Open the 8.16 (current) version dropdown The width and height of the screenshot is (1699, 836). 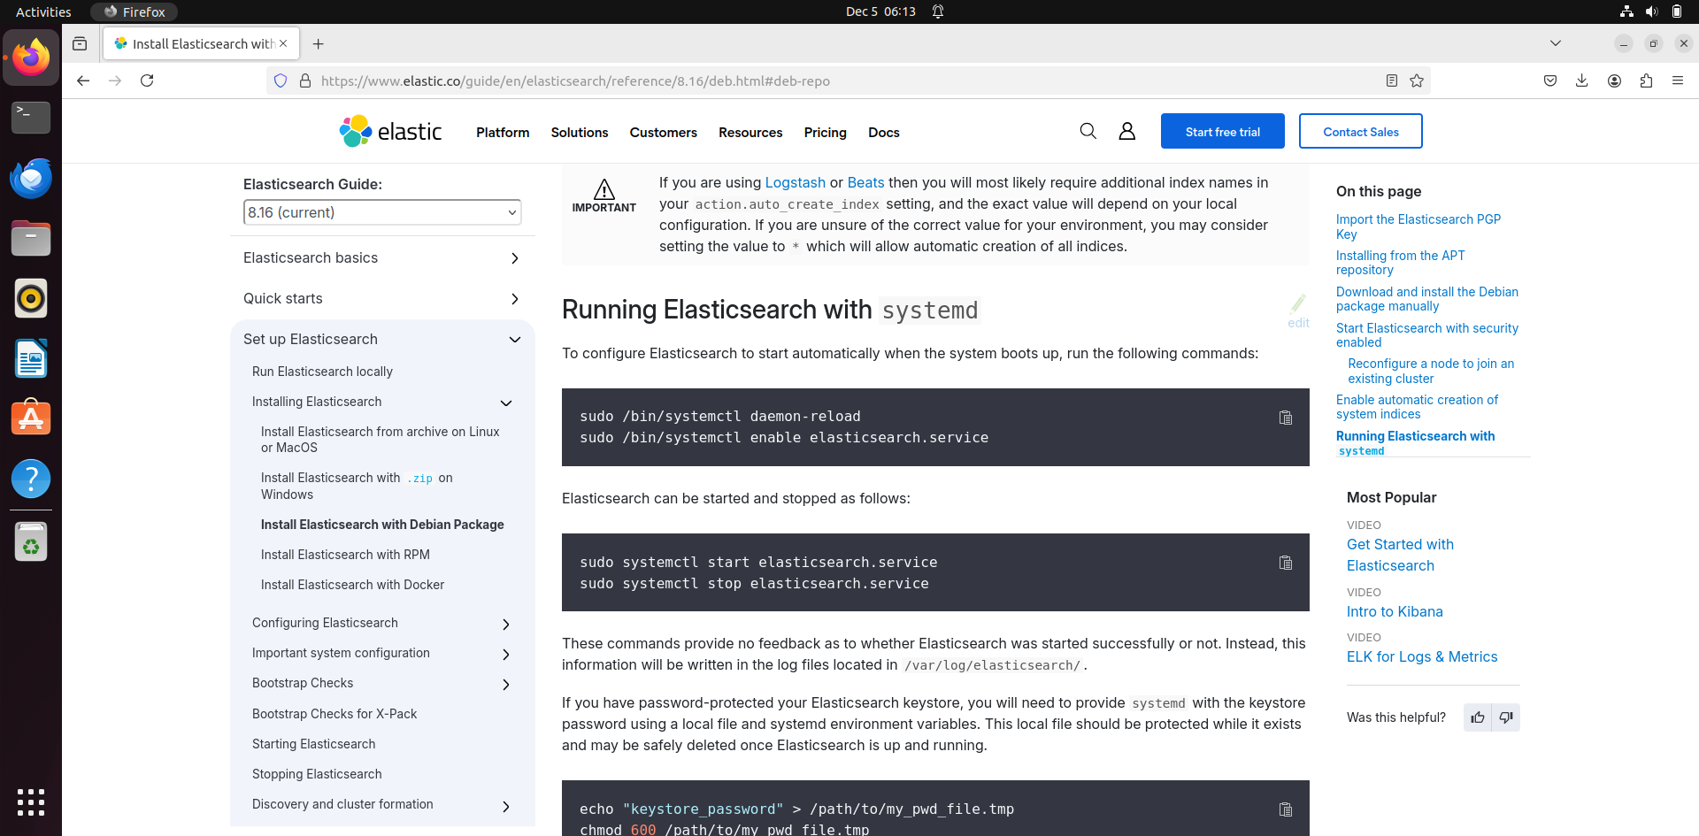382,212
